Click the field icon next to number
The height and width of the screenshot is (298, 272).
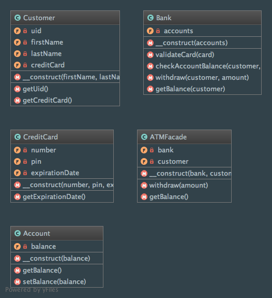pos(17,150)
